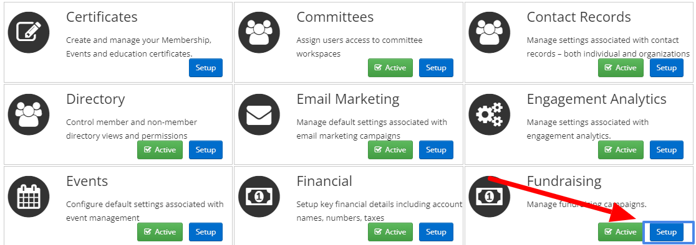Image resolution: width=696 pixels, height=245 pixels.
Task: Open the Committees people group icon
Action: [x=259, y=32]
